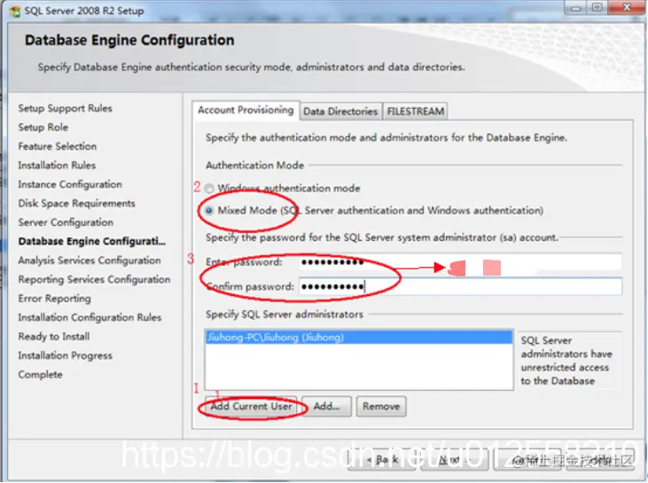648x483 pixels.
Task: Focus the Enter password field
Action: point(460,262)
